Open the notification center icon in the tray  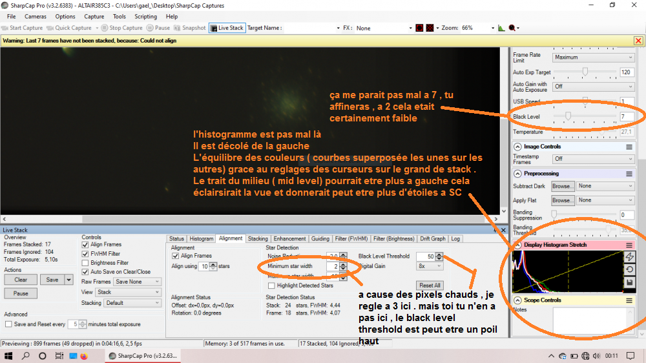(630, 356)
